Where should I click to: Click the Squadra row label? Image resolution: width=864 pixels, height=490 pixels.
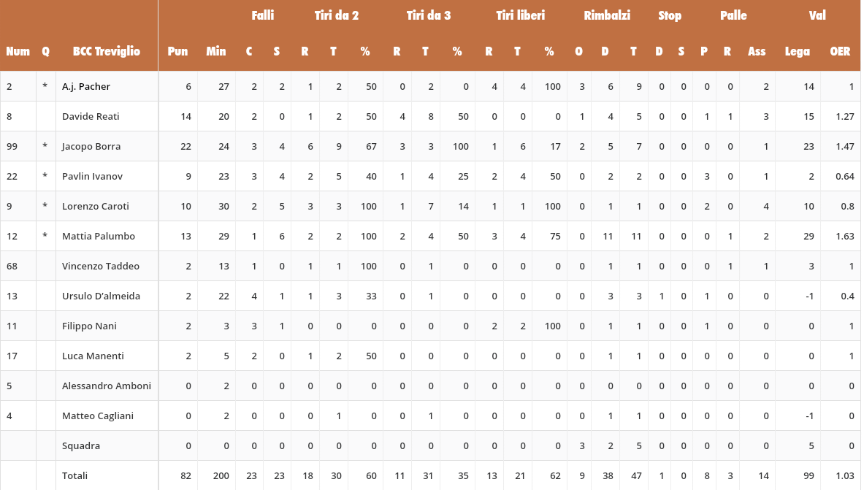[x=81, y=445]
